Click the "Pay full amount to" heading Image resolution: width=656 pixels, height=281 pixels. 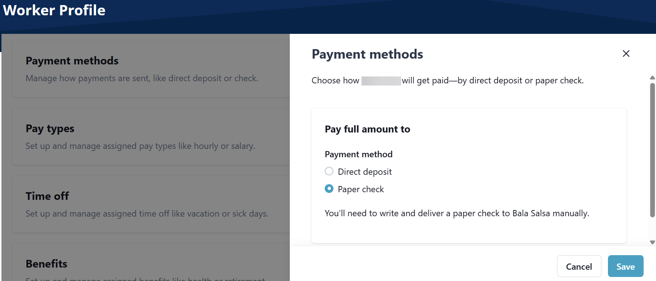coord(367,129)
